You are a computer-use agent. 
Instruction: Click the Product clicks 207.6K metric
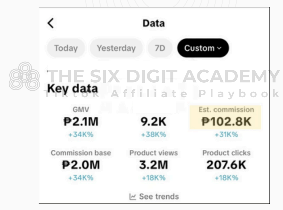(x=226, y=165)
